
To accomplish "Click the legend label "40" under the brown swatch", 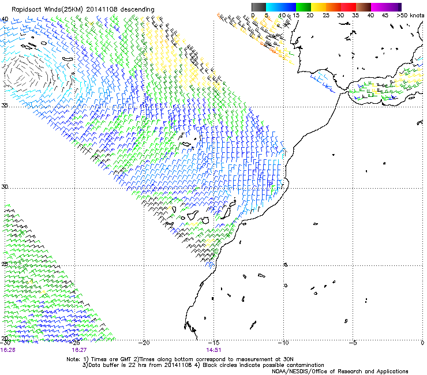I will click(370, 16).
